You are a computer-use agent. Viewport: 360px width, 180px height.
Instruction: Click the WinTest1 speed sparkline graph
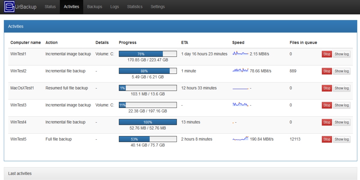240,54
